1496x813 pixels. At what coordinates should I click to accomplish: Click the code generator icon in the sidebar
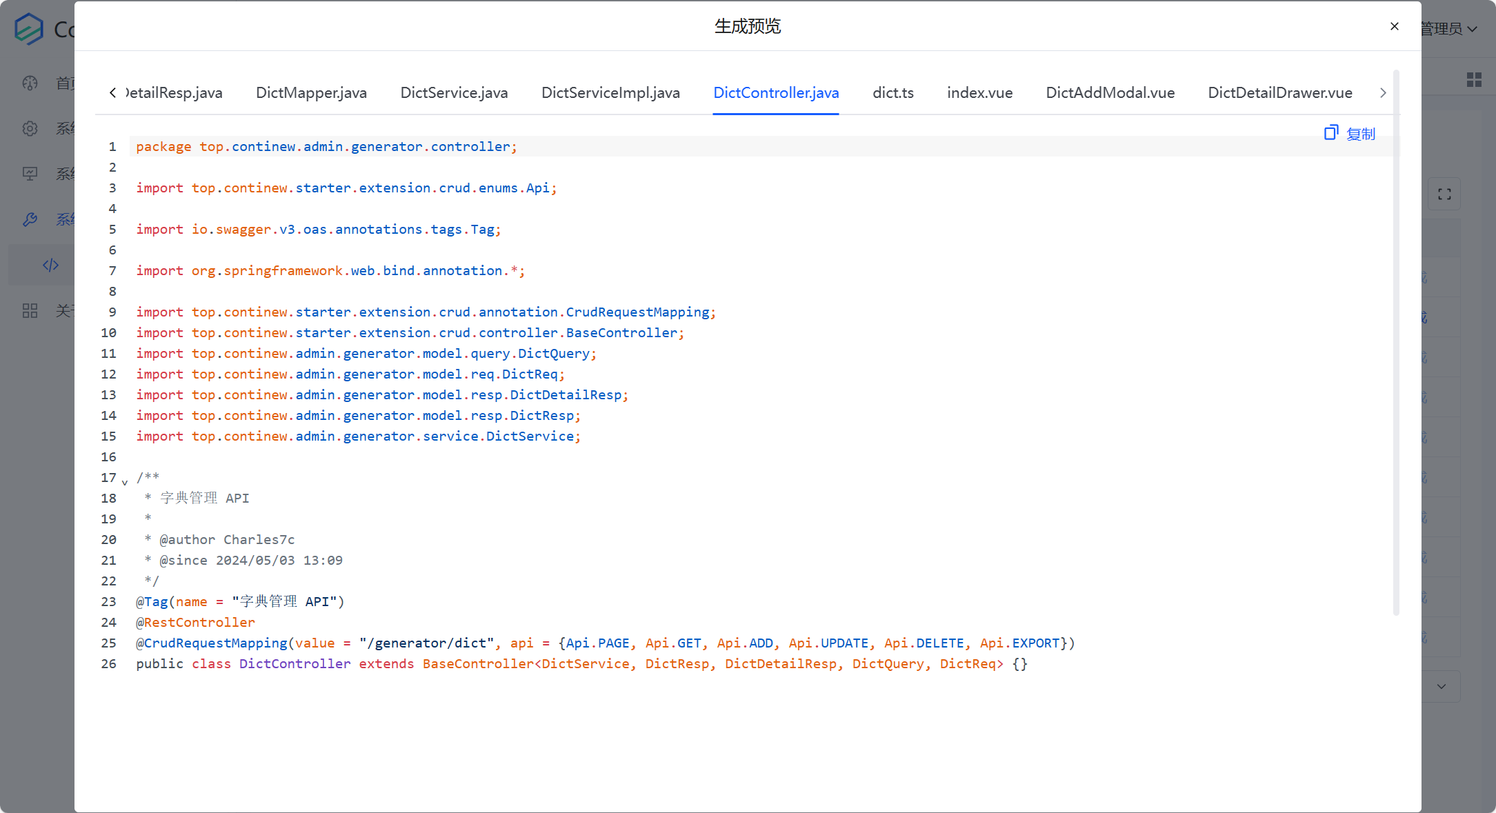[x=50, y=265]
